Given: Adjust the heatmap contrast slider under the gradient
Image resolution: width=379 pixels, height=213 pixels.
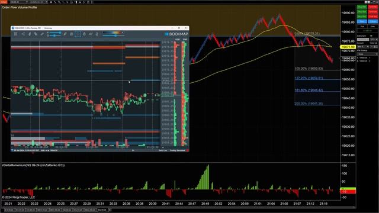Looking at the screenshot, I should click(114, 35).
